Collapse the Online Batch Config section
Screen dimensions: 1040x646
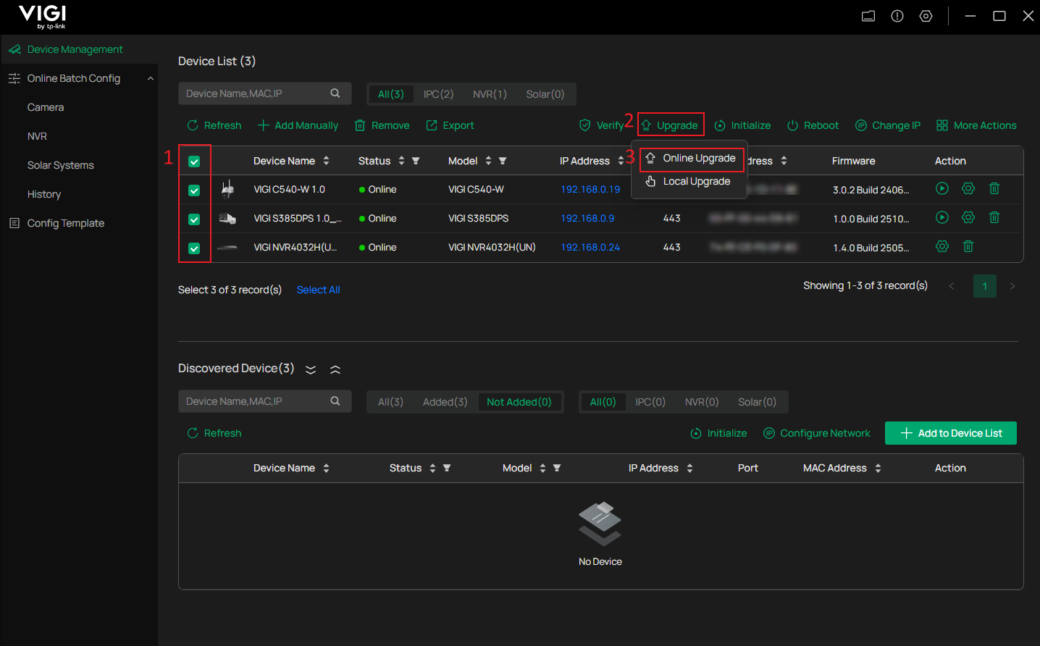tap(150, 77)
